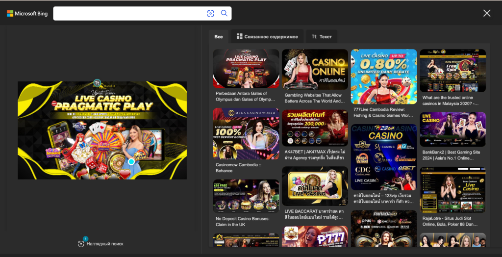
Task: Open Live Casino Pragmatic Play result thumbnail
Action: [246, 69]
